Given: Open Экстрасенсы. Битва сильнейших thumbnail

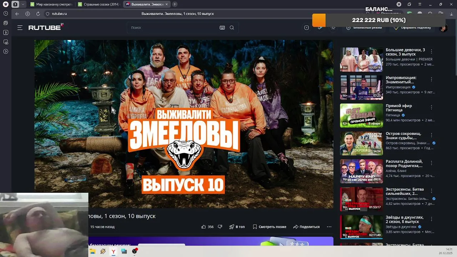Looking at the screenshot, I should (x=361, y=198).
